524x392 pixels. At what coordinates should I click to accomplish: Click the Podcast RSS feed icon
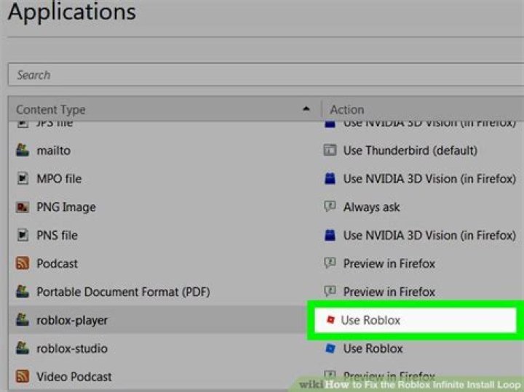pos(22,264)
